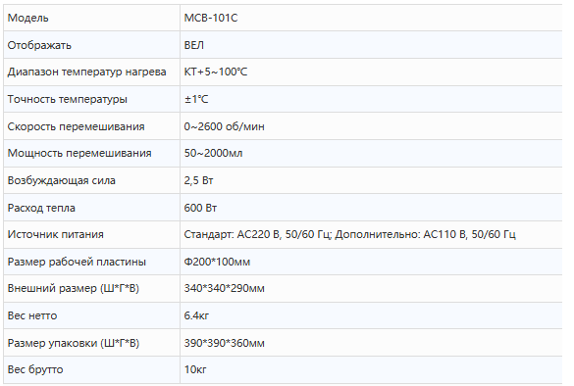Click the 'Ф200*100мм' plate size value
Image resolution: width=574 pixels, height=386 pixels.
[x=217, y=262]
